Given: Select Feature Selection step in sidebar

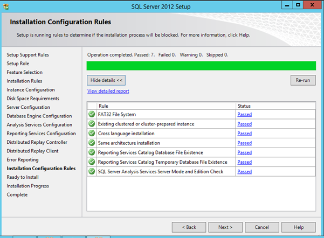Looking at the screenshot, I should click(24, 72).
